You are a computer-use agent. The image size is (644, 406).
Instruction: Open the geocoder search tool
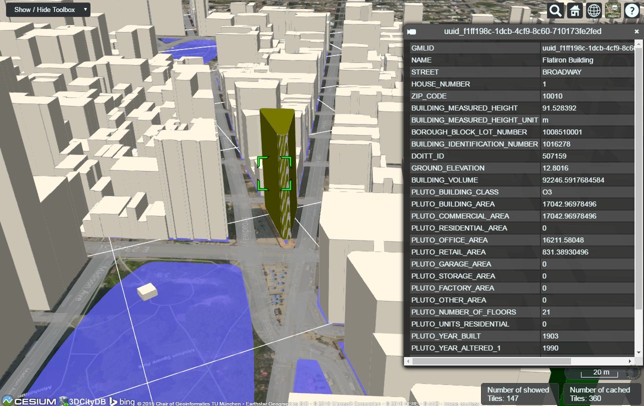pyautogui.click(x=555, y=10)
